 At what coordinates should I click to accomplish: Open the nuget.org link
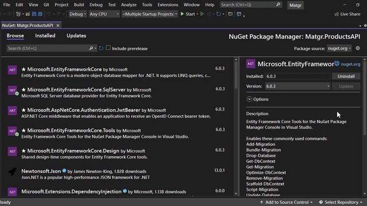pyautogui.click(x=350, y=64)
